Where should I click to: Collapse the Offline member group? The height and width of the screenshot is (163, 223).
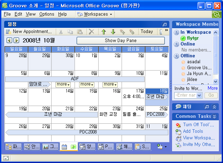point(176,56)
